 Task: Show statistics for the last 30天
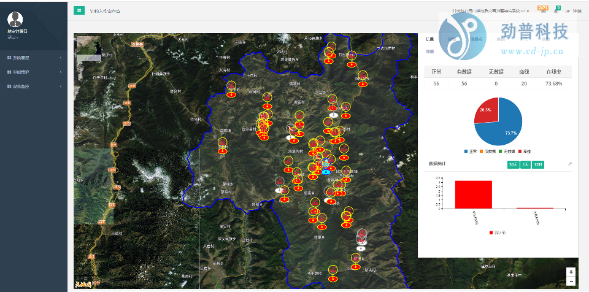[513, 164]
